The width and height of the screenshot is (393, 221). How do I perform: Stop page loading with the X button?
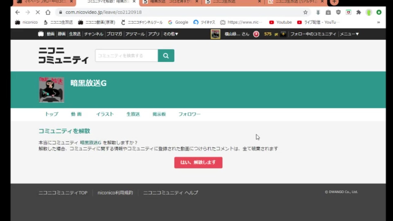[38, 12]
